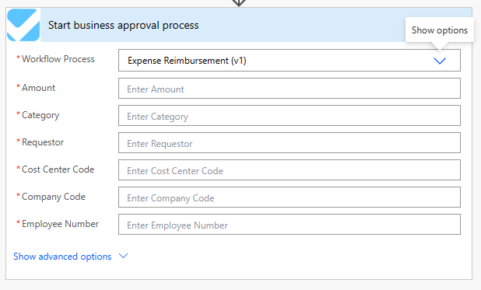The image size is (481, 290).
Task: Click the Category input field
Action: point(290,116)
